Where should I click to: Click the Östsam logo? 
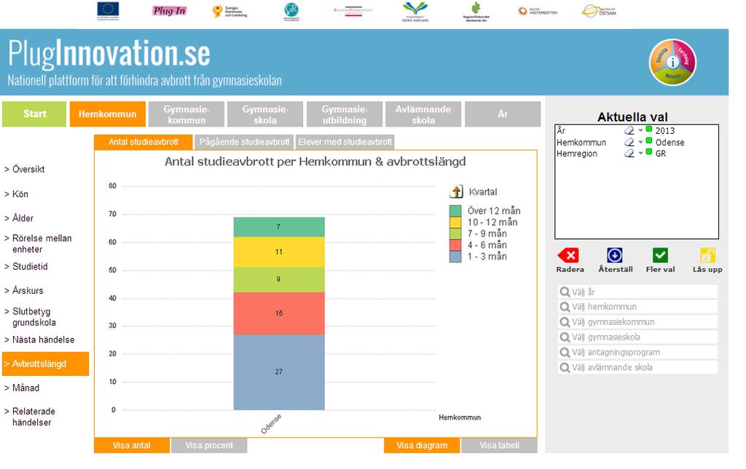coord(599,11)
